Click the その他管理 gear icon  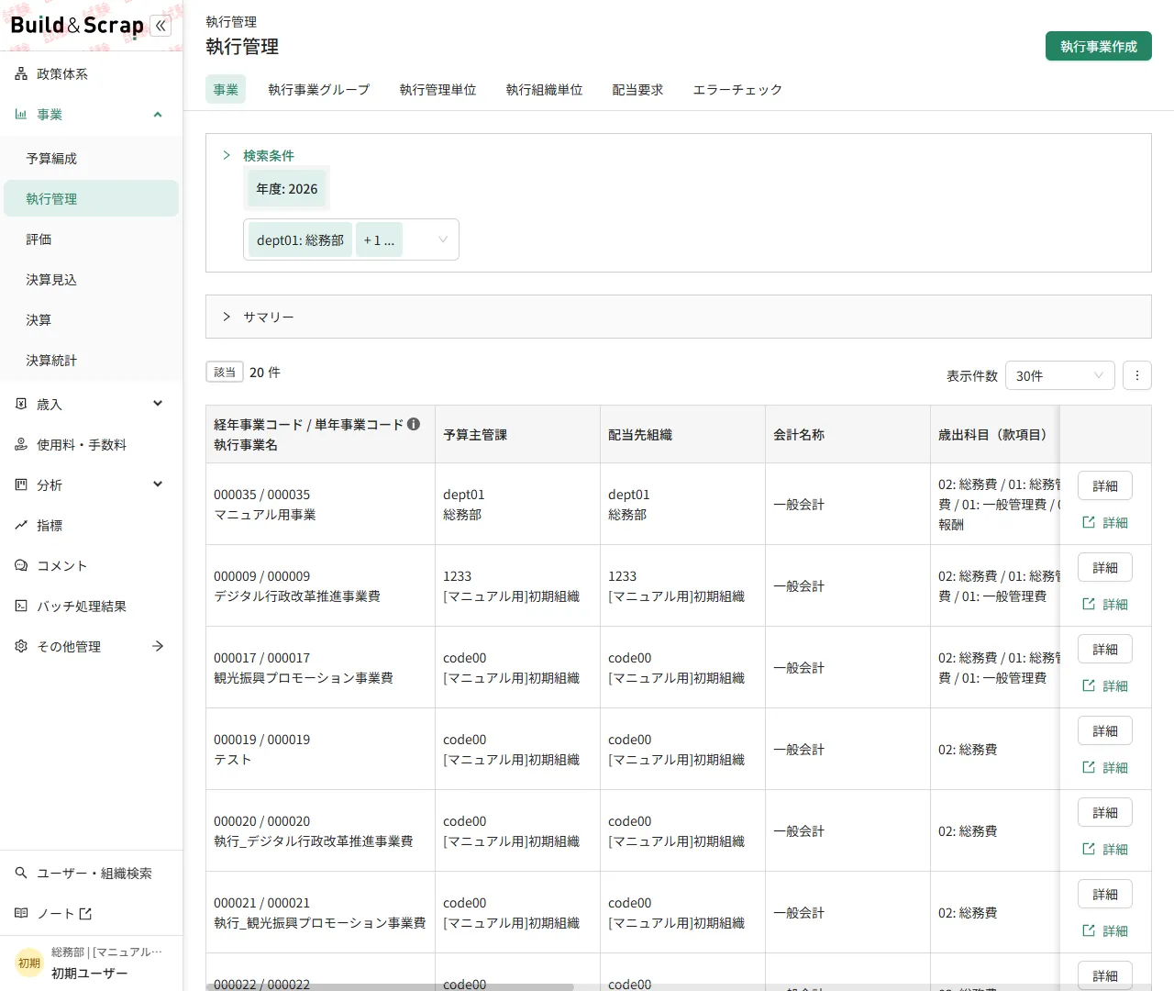coord(21,647)
